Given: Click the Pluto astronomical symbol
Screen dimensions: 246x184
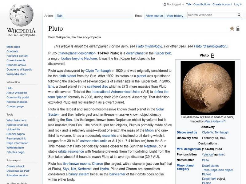Looking at the screenshot, I should point(212,56).
